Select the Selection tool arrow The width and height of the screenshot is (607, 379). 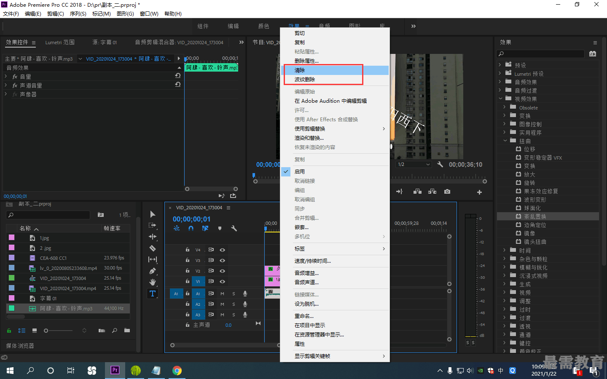click(x=153, y=214)
